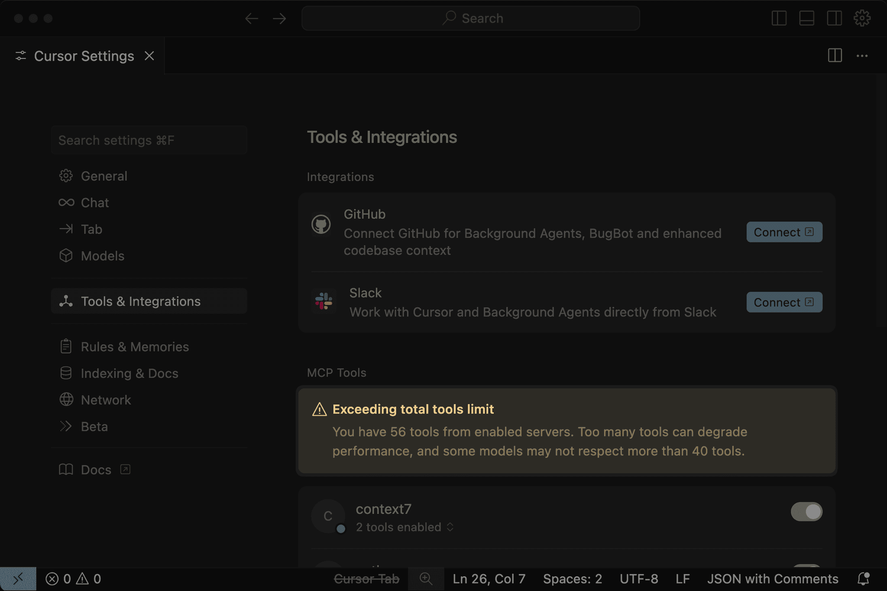Select the Cursor Settings tab
This screenshot has width=887, height=591.
tap(82, 56)
